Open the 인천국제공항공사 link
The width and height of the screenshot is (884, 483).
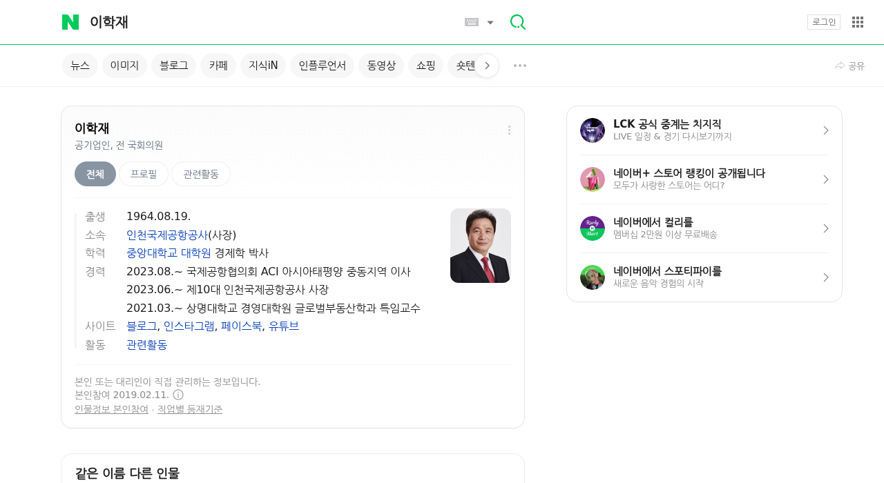pos(166,235)
